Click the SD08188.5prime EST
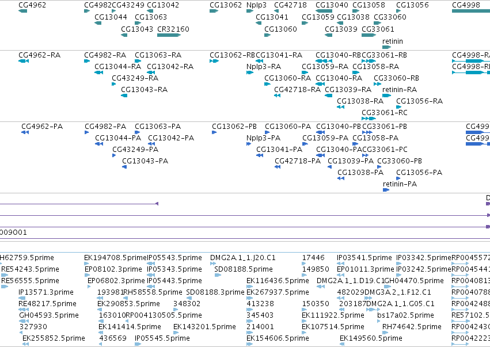Image resolution: width=490 pixels, height=347 pixels. pyautogui.click(x=244, y=269)
